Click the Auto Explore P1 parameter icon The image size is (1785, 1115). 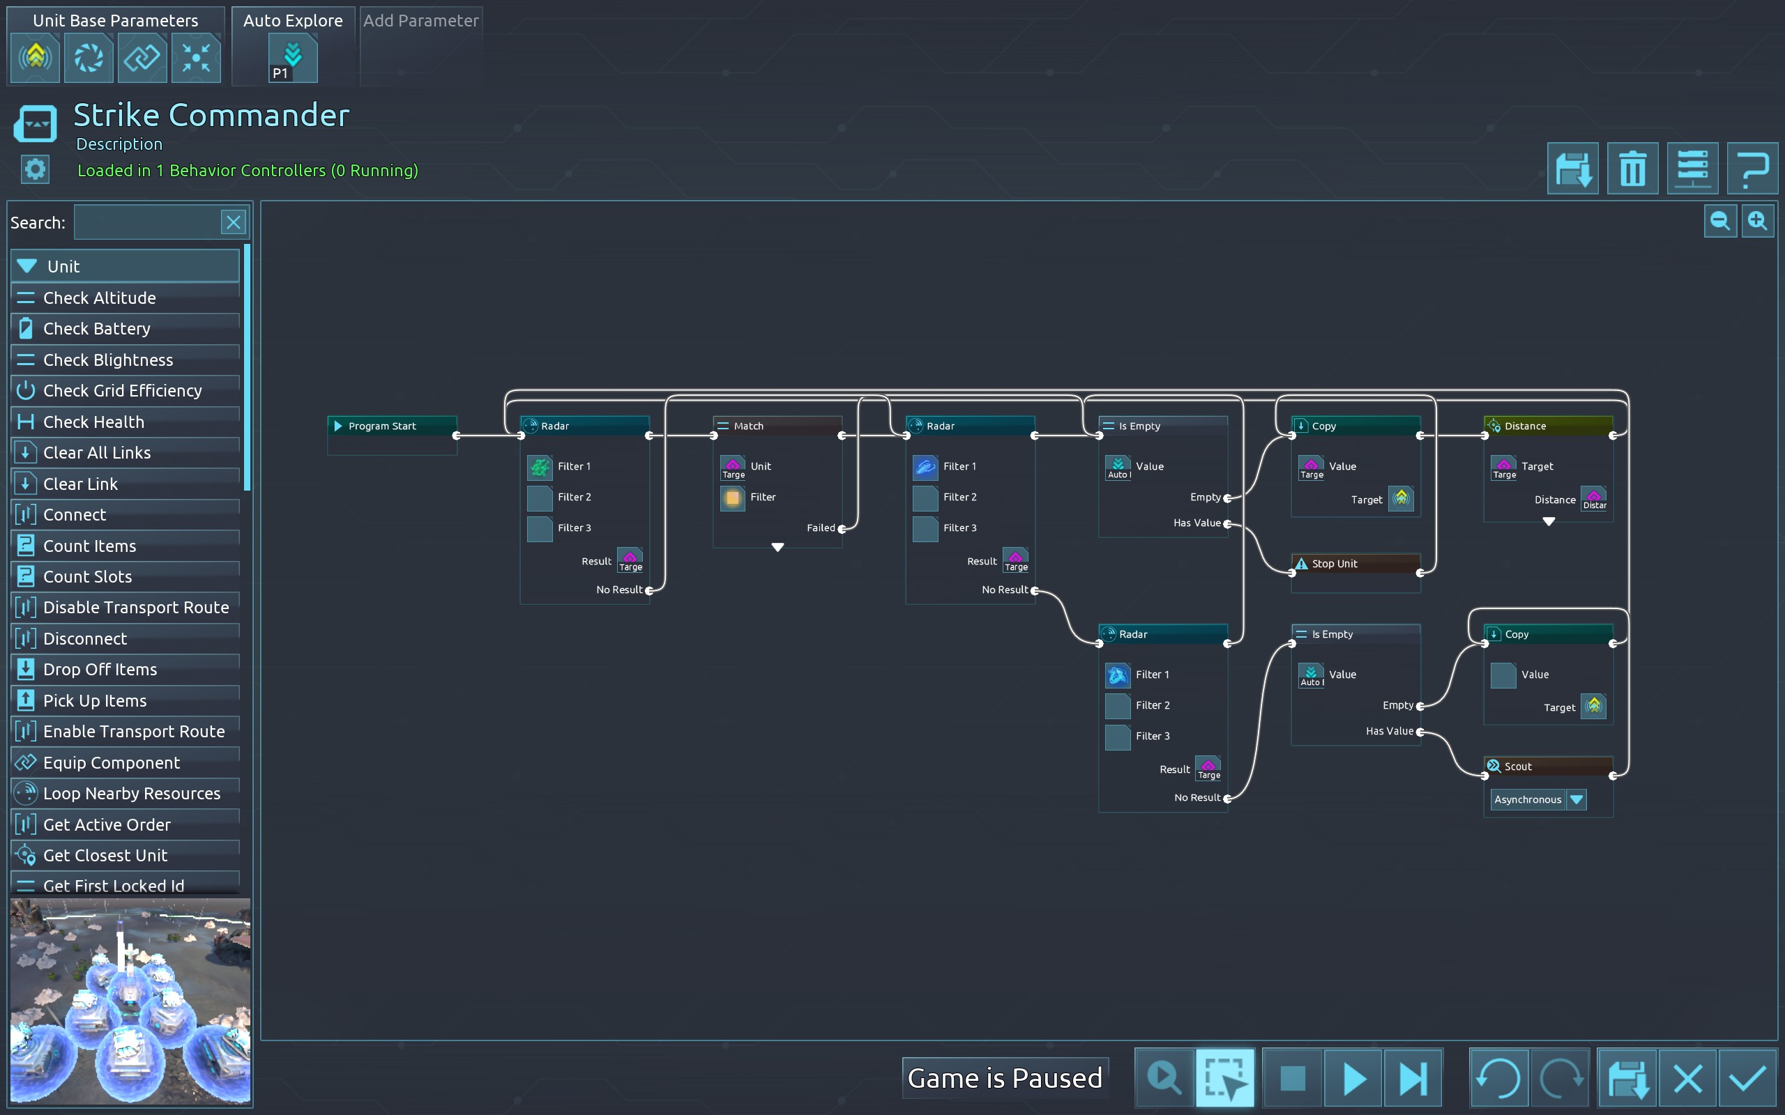coord(292,59)
